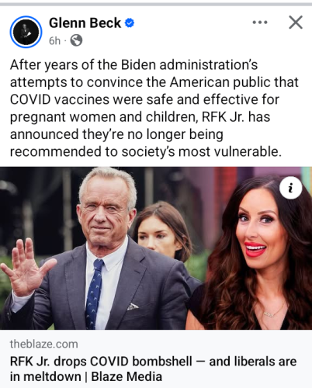312x388 pixels.
Task: Open the three-dot post options menu
Action: tap(260, 23)
